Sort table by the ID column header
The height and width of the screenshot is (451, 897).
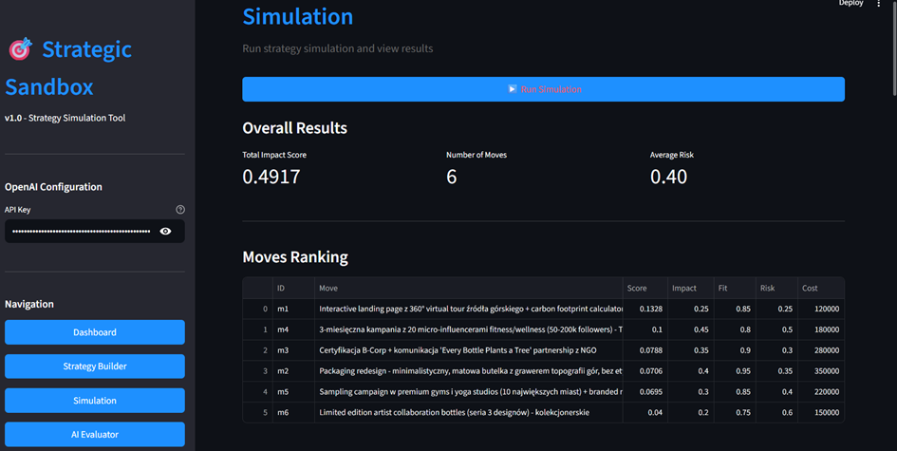[x=293, y=288]
